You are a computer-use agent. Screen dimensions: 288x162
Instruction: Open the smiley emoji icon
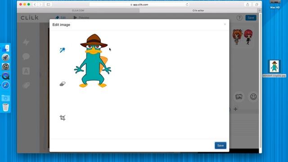253,97
